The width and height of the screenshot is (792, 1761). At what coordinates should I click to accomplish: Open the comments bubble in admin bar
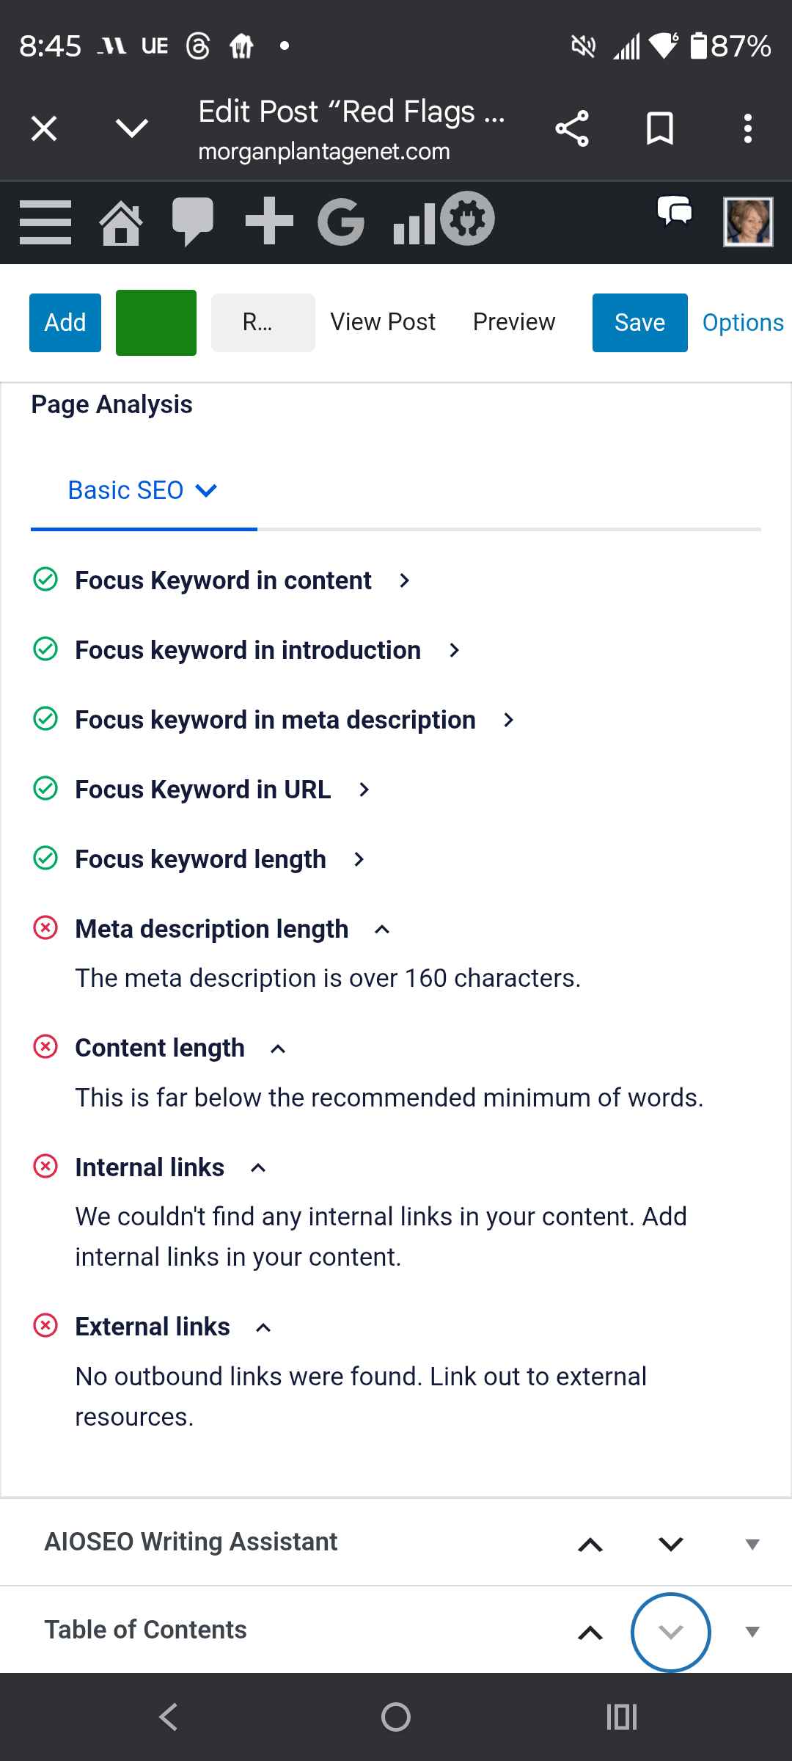pos(192,222)
